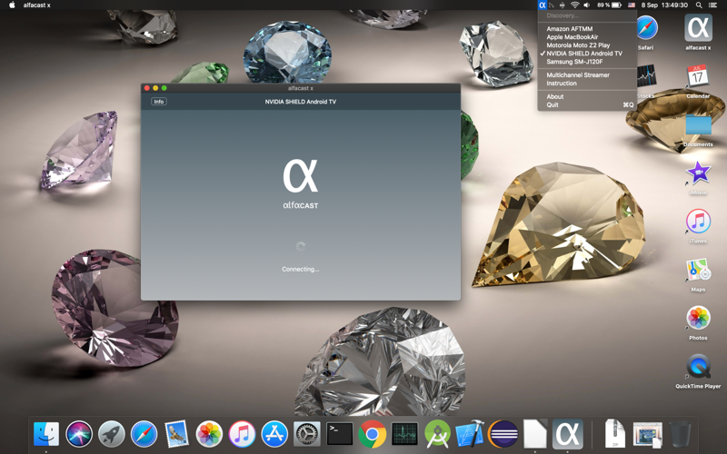727x454 pixels.
Task: Click the Wi-Fi status icon
Action: tap(575, 5)
